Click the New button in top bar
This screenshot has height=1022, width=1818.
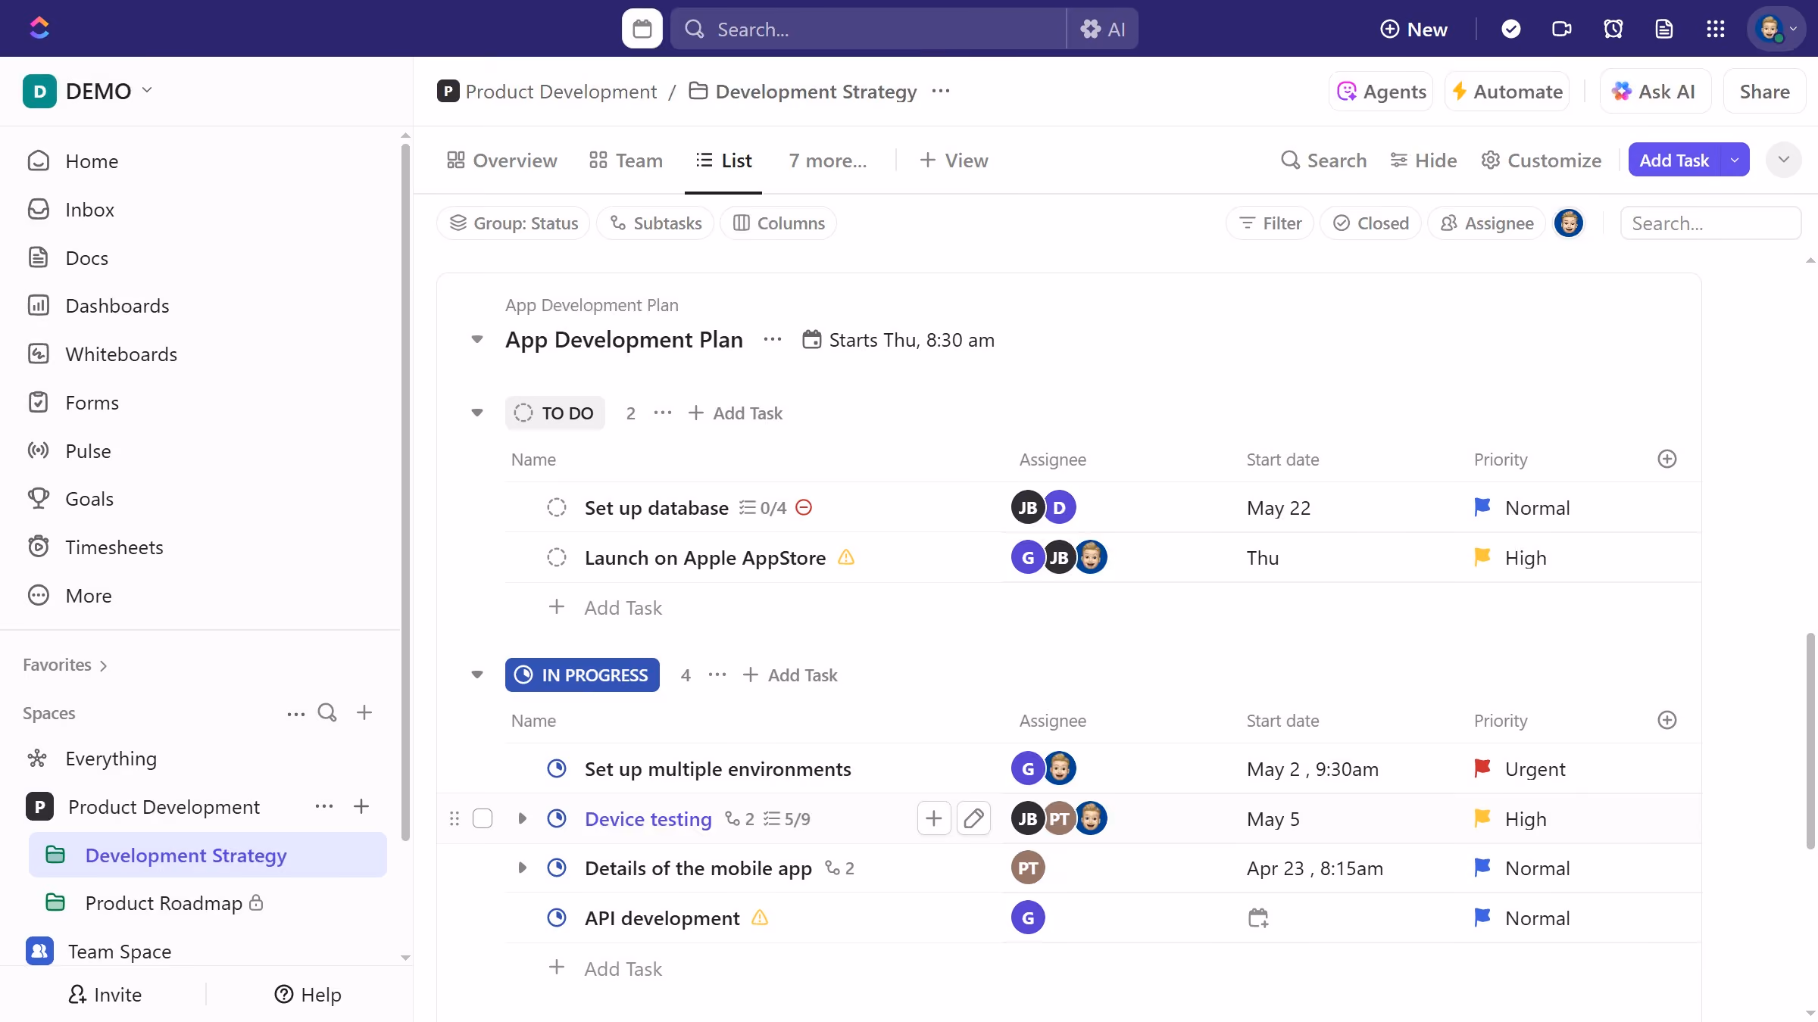[1413, 29]
